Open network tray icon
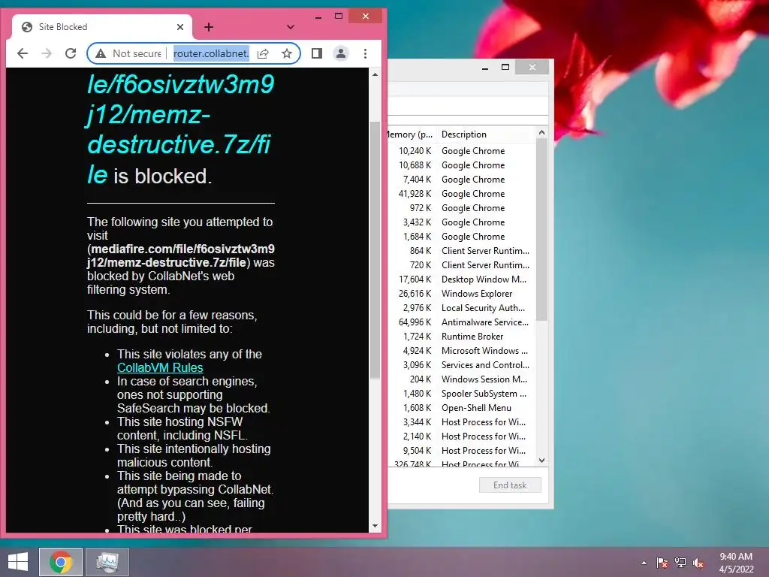769x577 pixels. pyautogui.click(x=680, y=563)
